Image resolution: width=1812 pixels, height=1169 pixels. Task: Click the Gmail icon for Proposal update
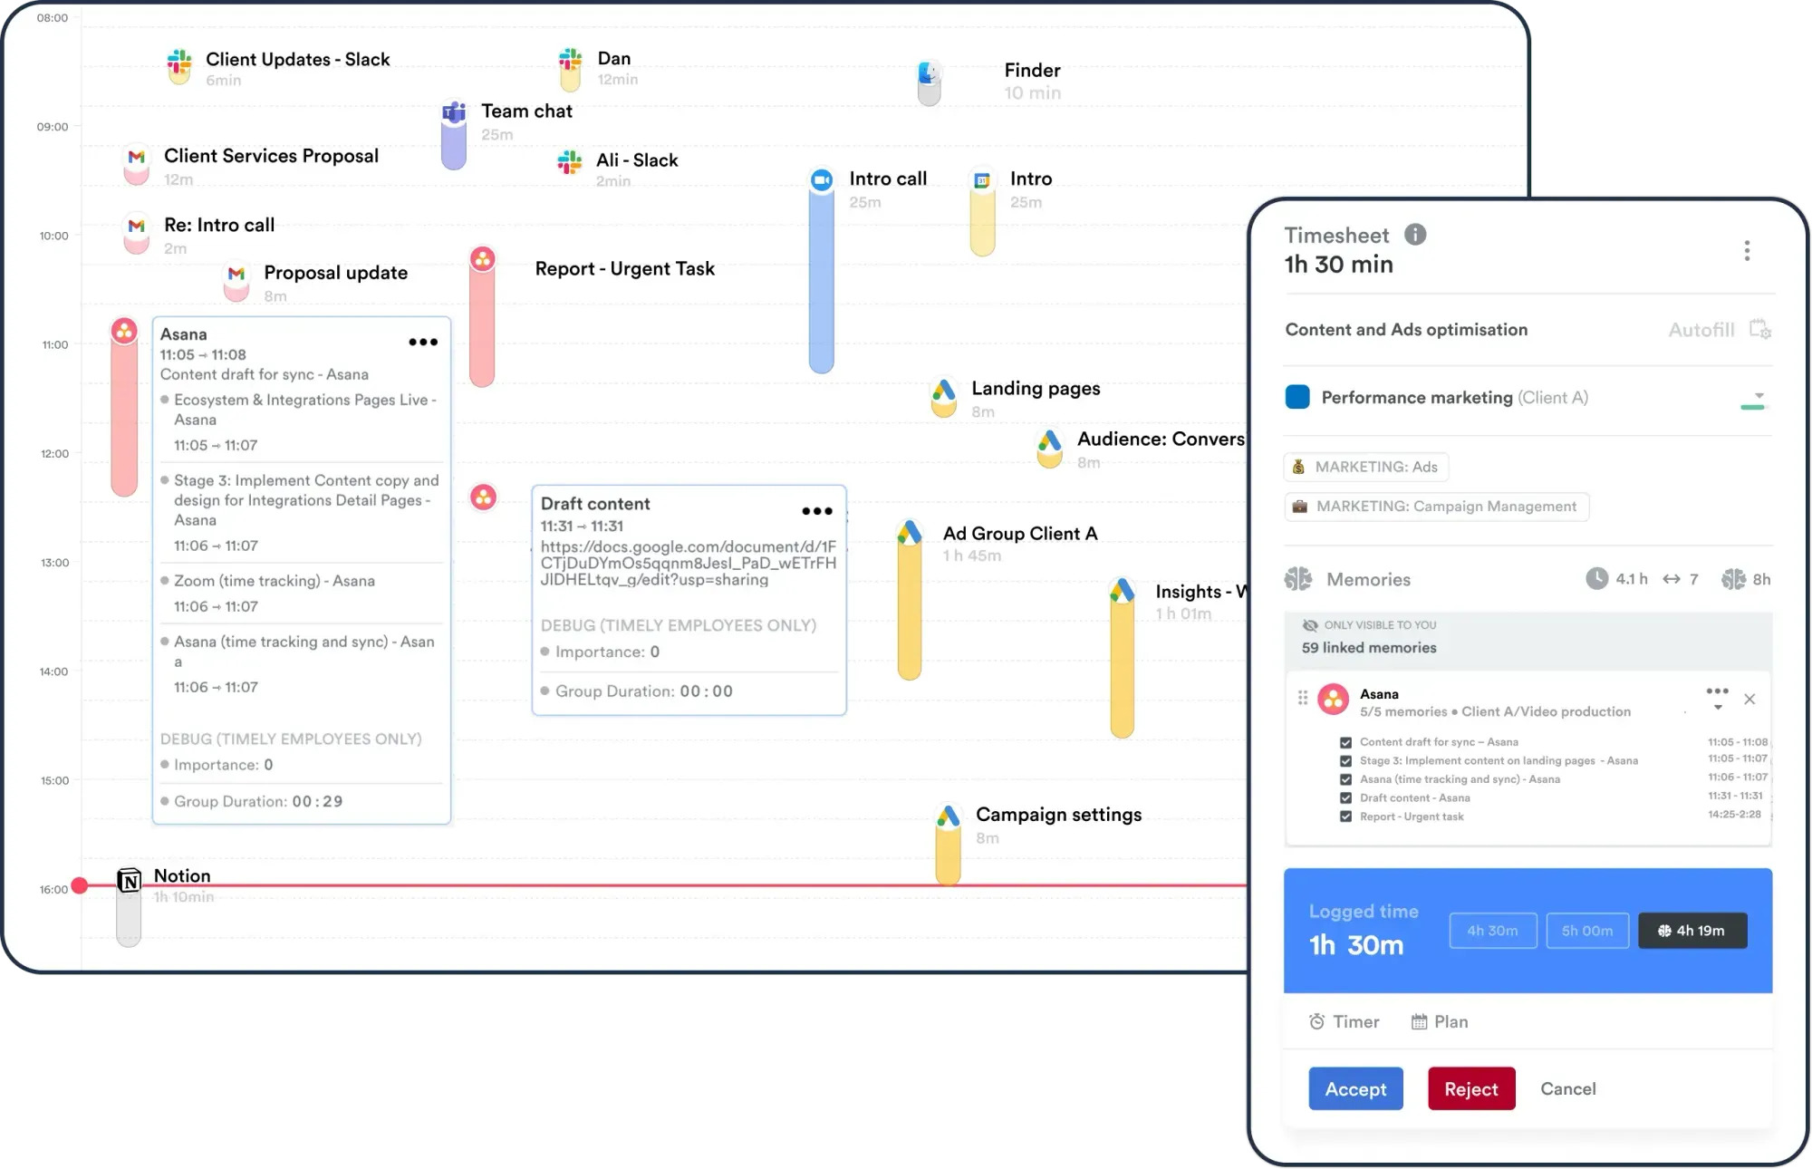click(236, 274)
